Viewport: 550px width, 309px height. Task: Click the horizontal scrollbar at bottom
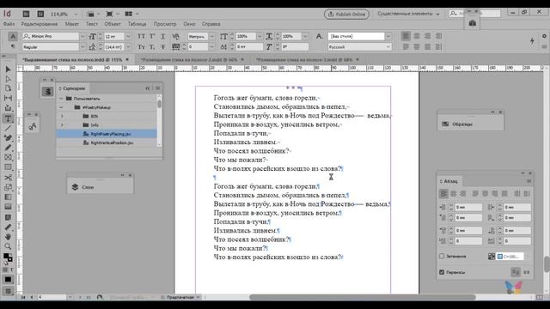(x=362, y=297)
